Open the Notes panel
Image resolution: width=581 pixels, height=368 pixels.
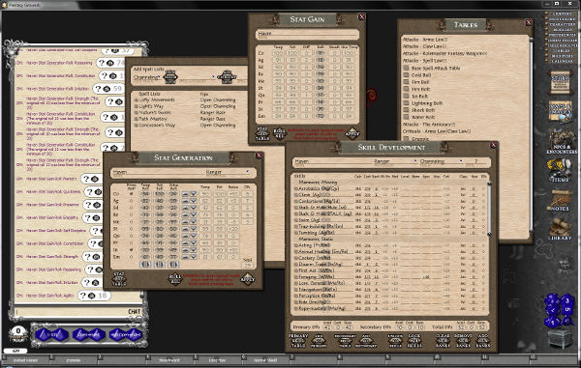point(560,200)
